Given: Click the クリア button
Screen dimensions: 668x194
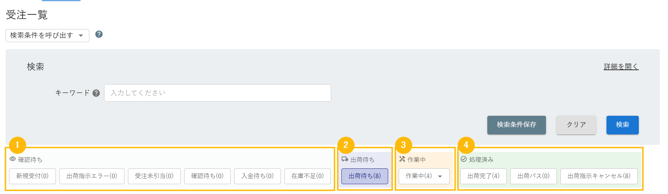Looking at the screenshot, I should (x=576, y=125).
